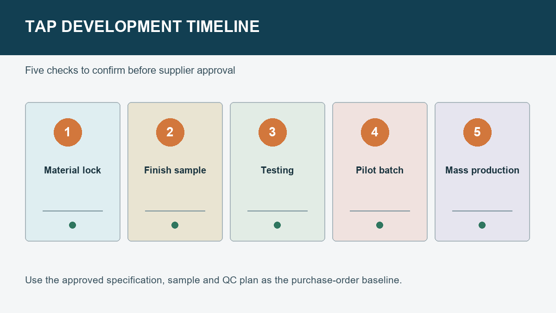The image size is (556, 313).
Task: Click divider line in Mass production card
Action: (x=482, y=211)
